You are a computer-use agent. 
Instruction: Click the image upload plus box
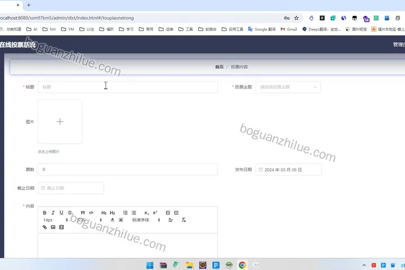(60, 121)
